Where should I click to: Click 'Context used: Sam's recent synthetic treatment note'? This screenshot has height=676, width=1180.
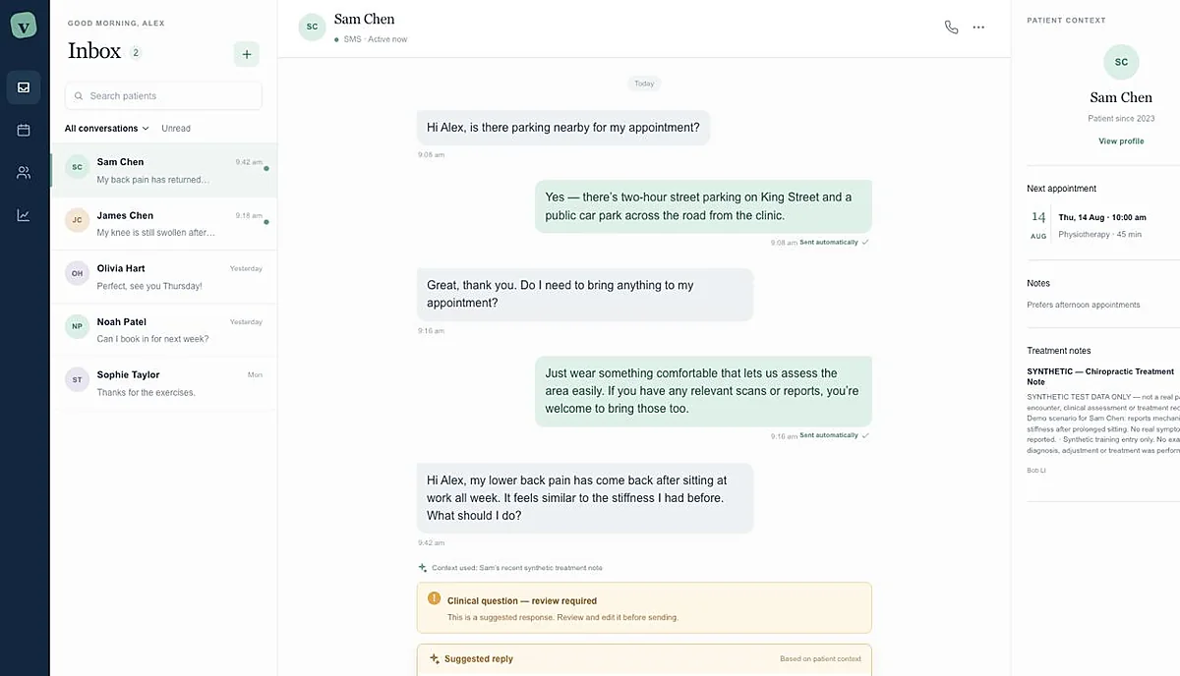(x=516, y=568)
